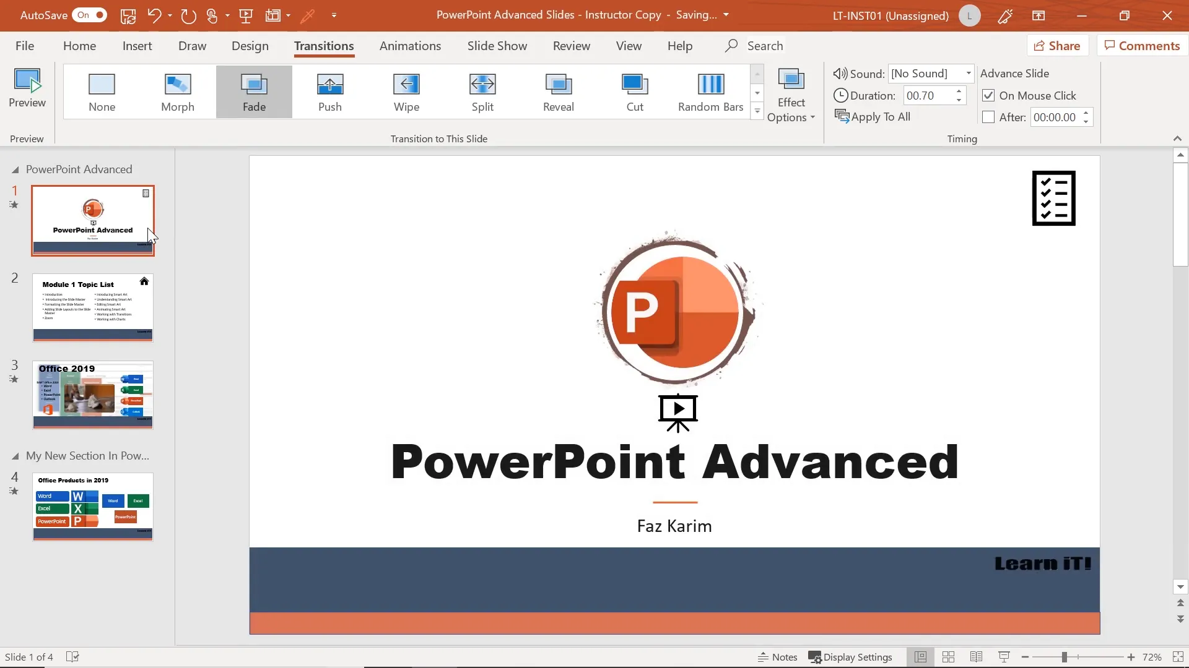Image resolution: width=1189 pixels, height=668 pixels.
Task: Enable the After advance checkbox
Action: click(x=988, y=117)
